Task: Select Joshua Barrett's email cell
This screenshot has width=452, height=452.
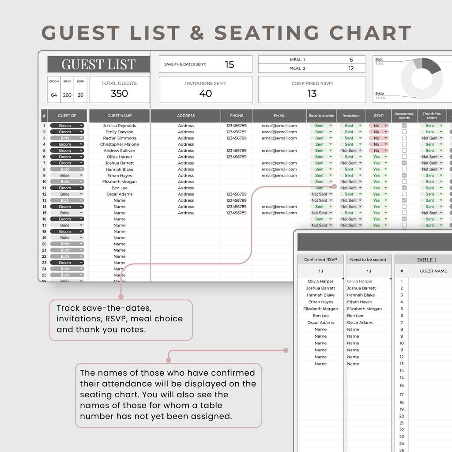Action: click(279, 163)
